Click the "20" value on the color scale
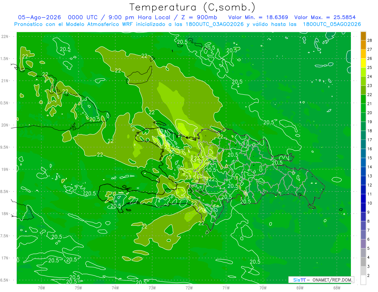This screenshot has width=378, height=292. (370, 113)
